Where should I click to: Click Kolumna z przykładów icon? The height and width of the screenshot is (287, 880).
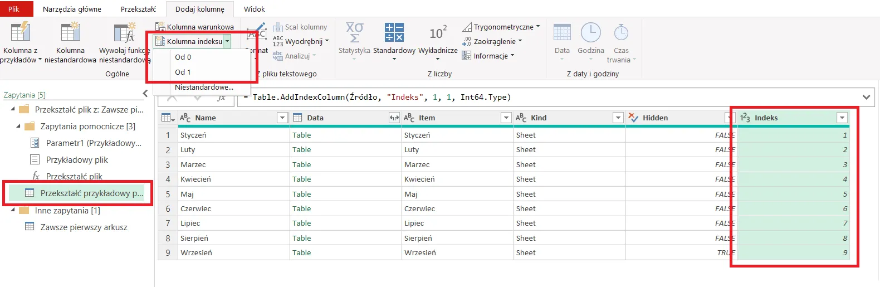coord(21,33)
